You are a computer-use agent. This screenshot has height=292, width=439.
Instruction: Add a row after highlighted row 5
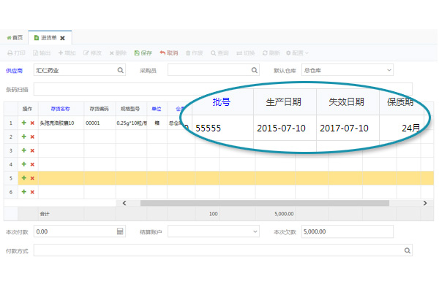[24, 177]
